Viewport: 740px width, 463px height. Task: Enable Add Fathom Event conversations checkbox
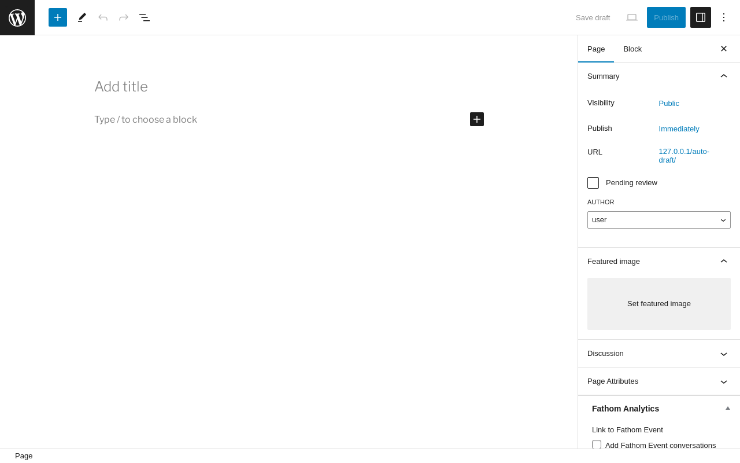597,444
